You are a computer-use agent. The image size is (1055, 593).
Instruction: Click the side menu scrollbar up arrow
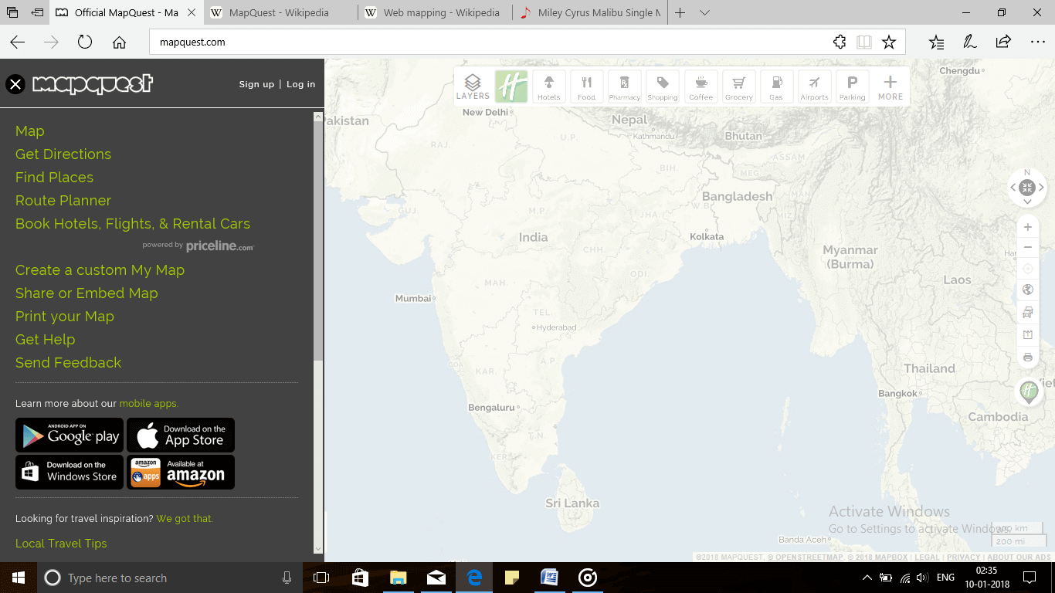318,117
